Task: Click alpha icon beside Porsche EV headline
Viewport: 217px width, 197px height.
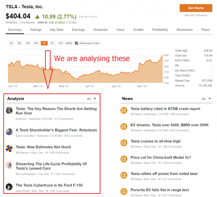Action: [124, 191]
